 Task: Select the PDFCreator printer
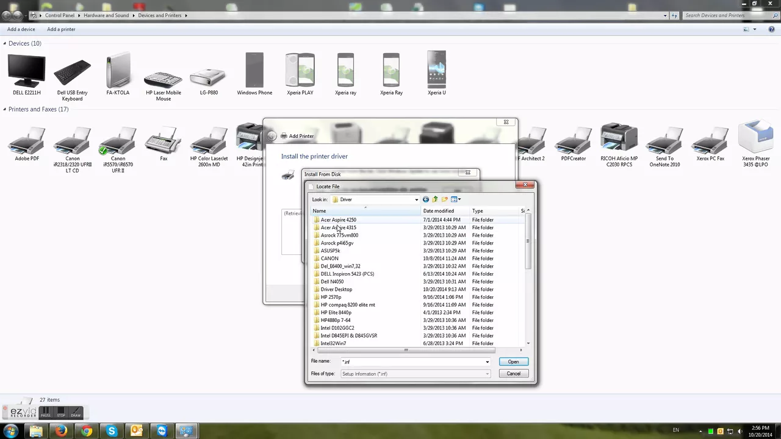[574, 143]
